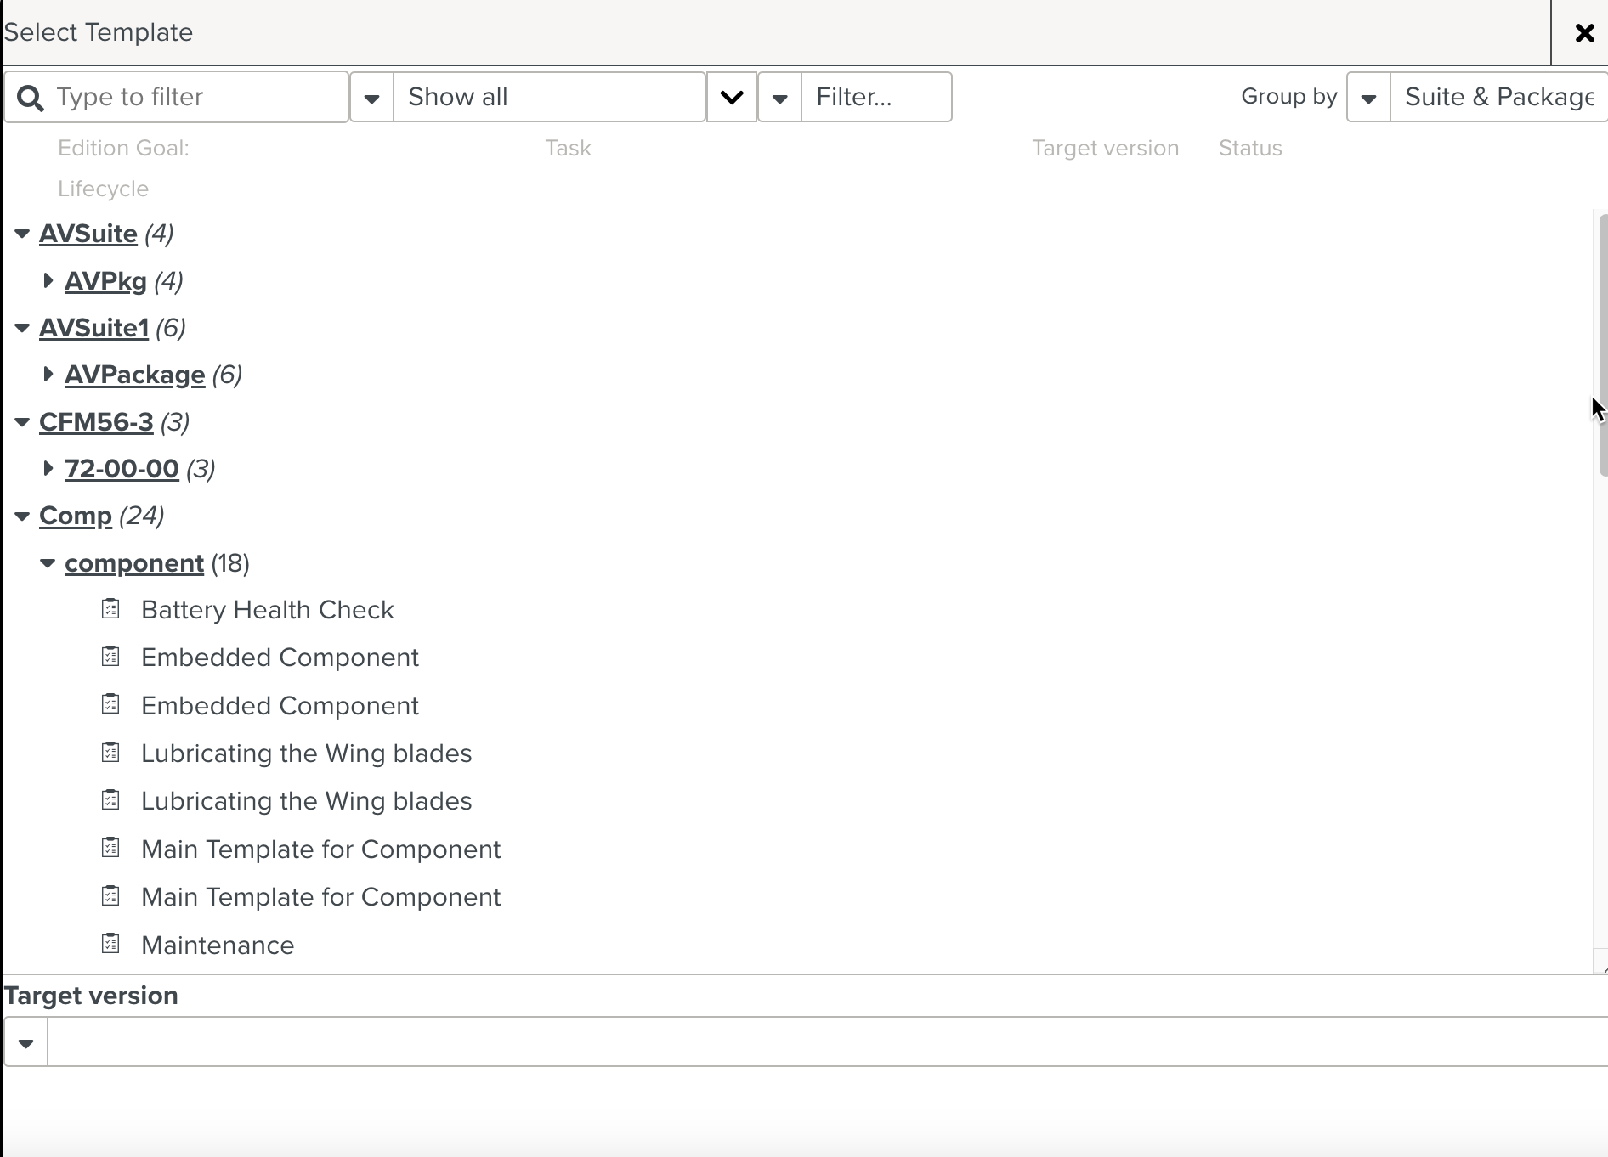Open the Target version dropdown
This screenshot has width=1608, height=1157.
click(x=25, y=1041)
